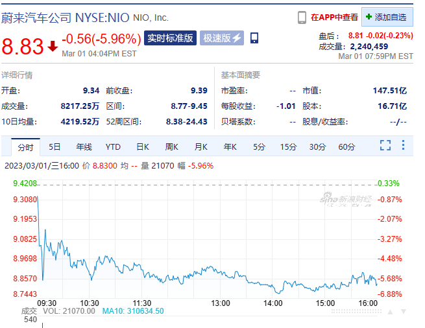
Task: Switch to 极速版 fast mode
Action: pos(222,38)
